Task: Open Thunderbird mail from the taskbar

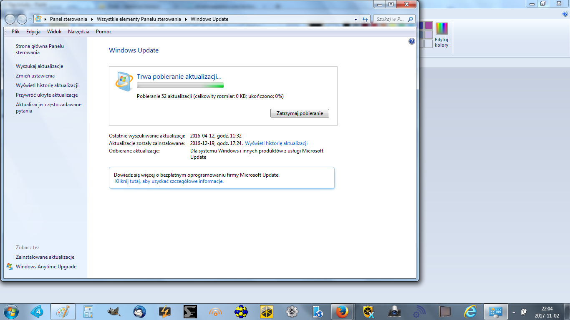Action: point(139,312)
